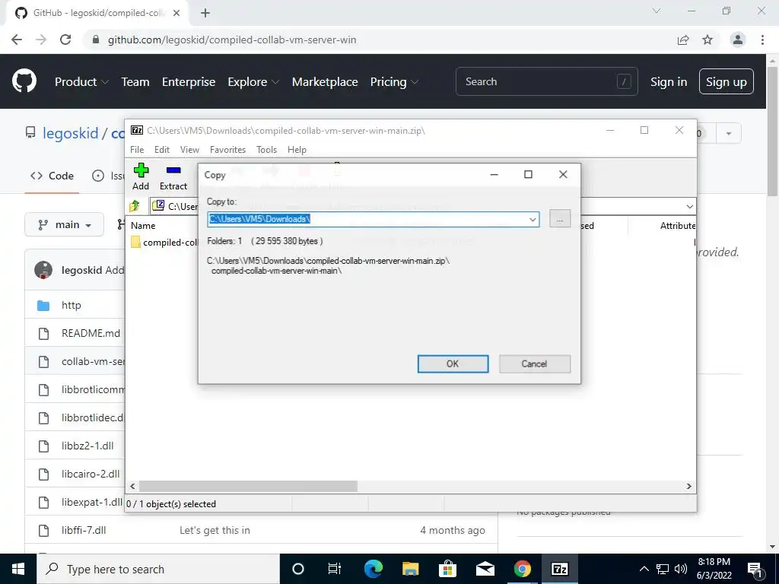Click OK in the Copy dialog
779x584 pixels.
(x=453, y=363)
